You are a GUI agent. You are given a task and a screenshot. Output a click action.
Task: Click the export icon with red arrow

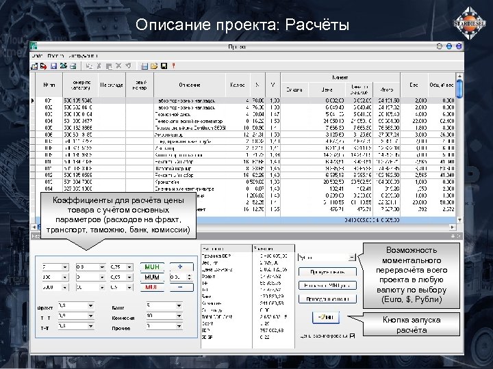pos(43,66)
